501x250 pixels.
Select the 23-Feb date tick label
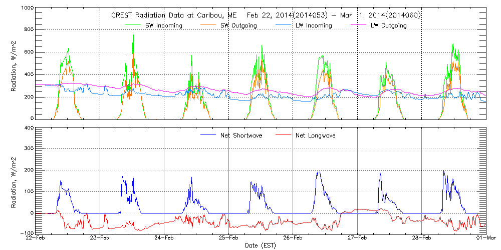pyautogui.click(x=100, y=238)
